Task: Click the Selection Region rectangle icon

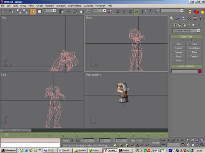Action: coord(39,11)
